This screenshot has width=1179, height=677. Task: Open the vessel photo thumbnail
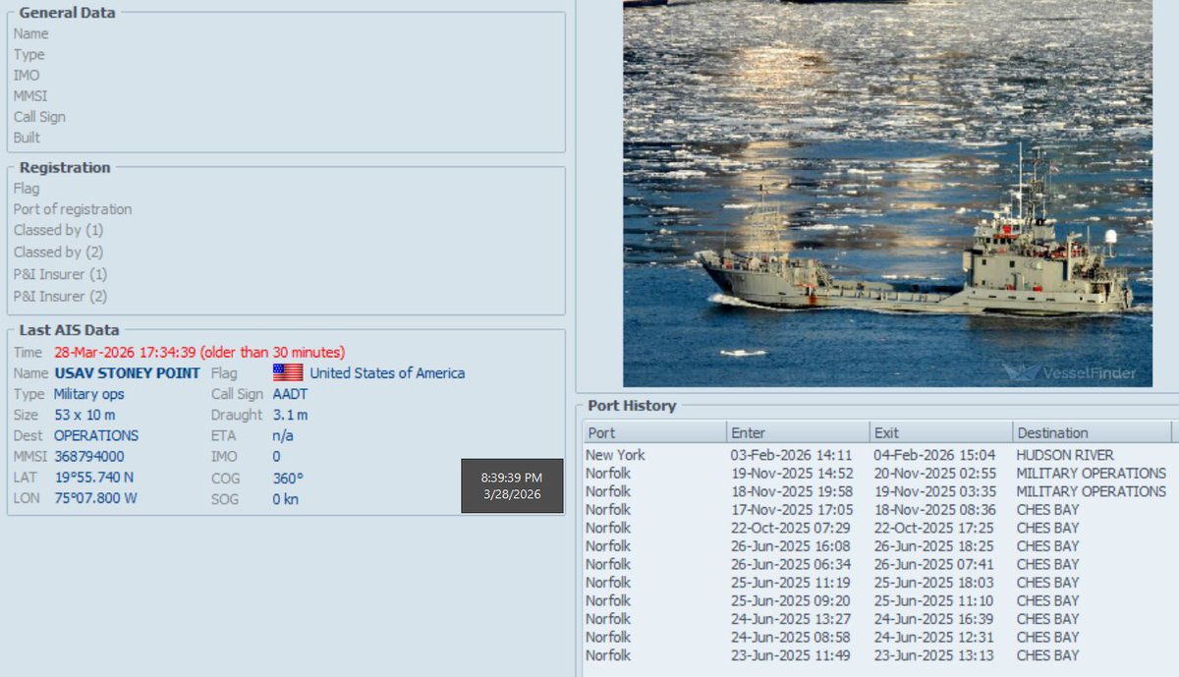click(x=887, y=193)
